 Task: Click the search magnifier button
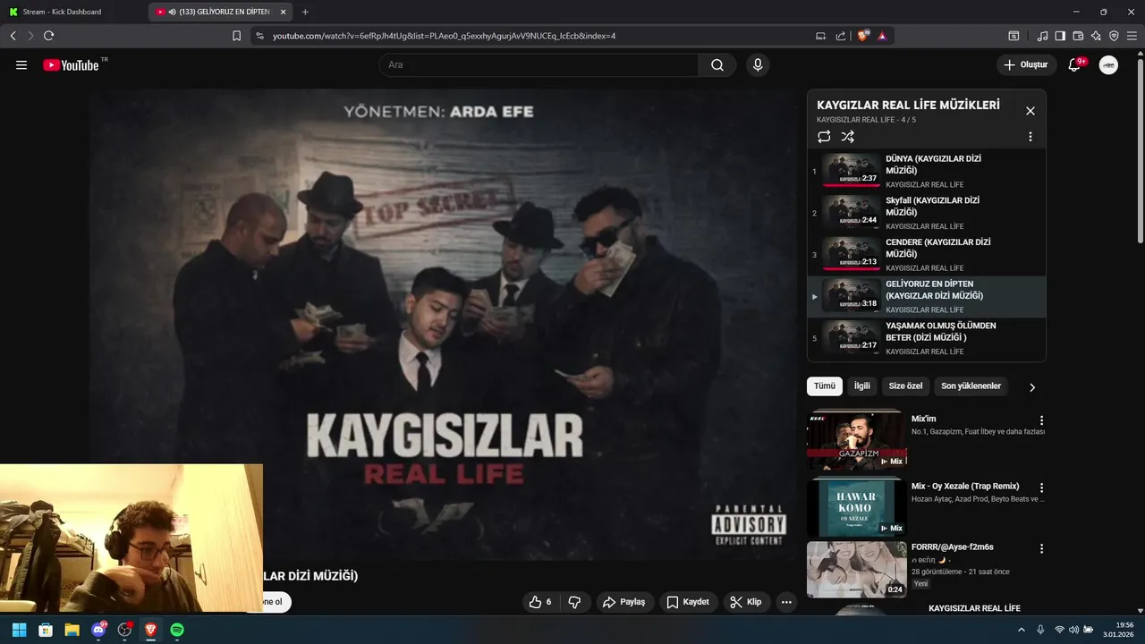pos(717,64)
